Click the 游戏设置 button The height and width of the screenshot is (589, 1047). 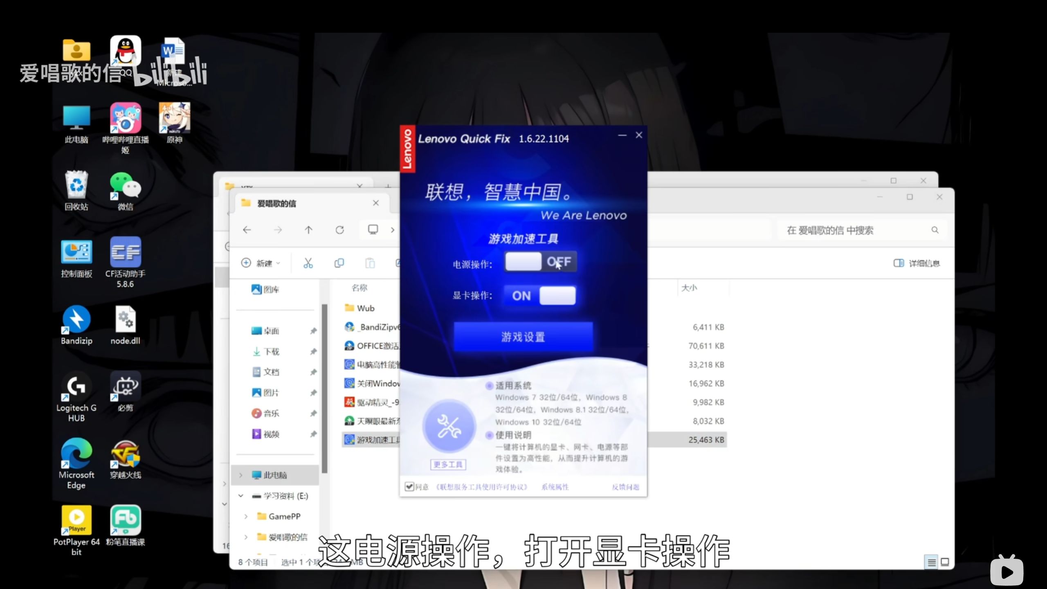(x=523, y=337)
